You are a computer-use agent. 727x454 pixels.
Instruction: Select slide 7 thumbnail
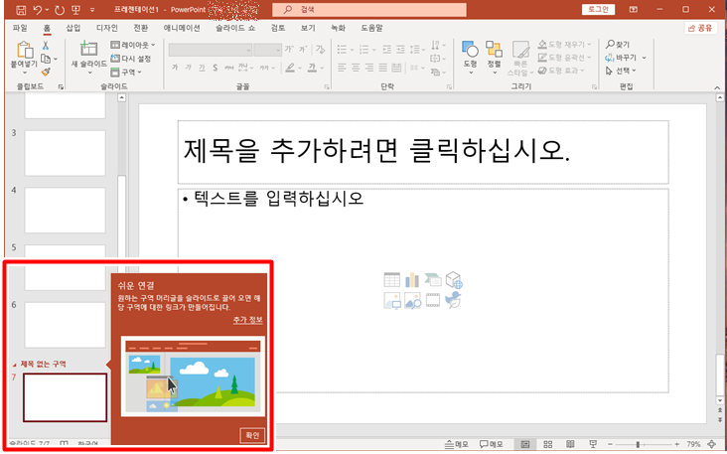click(65, 397)
